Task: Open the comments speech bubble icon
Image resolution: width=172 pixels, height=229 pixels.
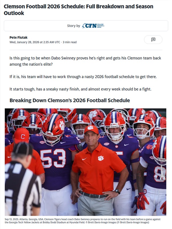Action: pos(153,40)
